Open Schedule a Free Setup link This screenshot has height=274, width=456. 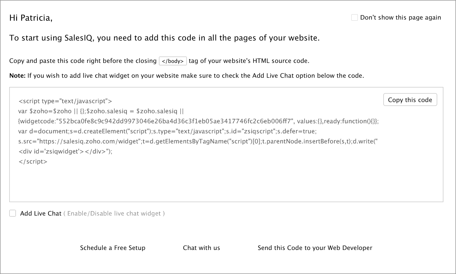[x=113, y=248]
